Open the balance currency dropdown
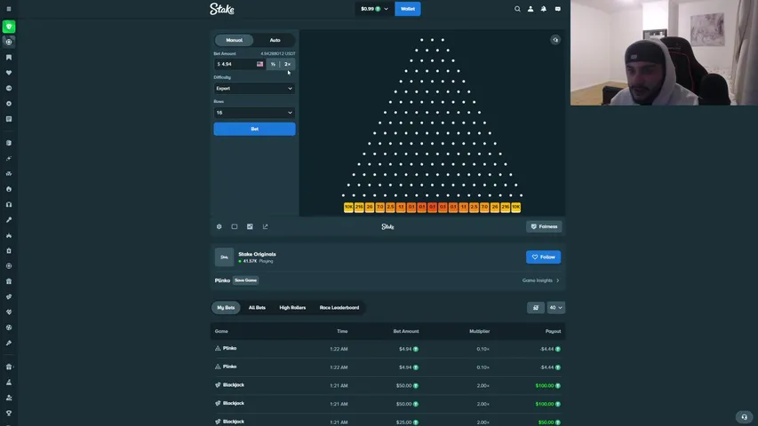 tap(375, 9)
